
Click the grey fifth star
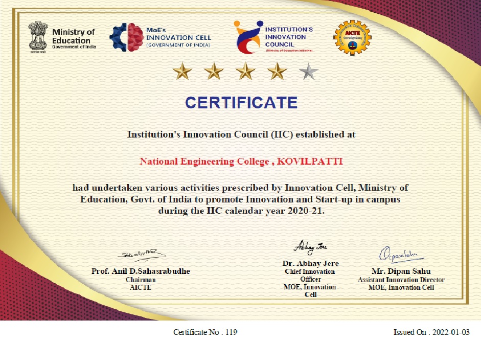tap(308, 72)
